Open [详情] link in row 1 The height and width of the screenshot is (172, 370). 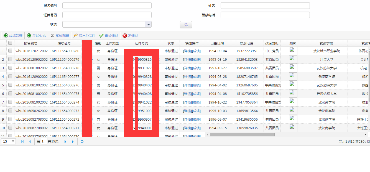[x=187, y=51]
